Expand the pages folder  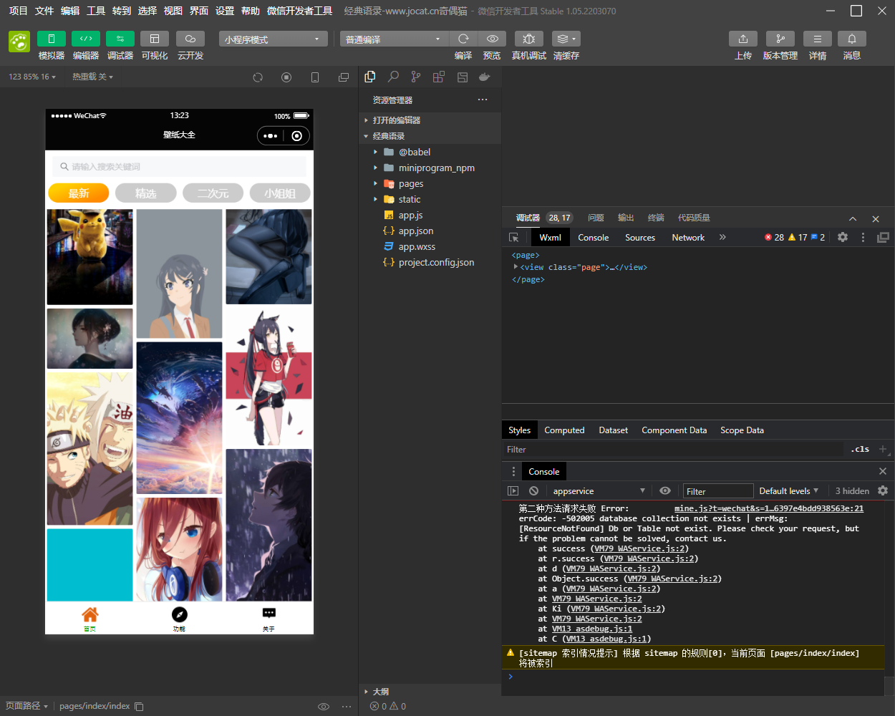[x=430, y=183]
